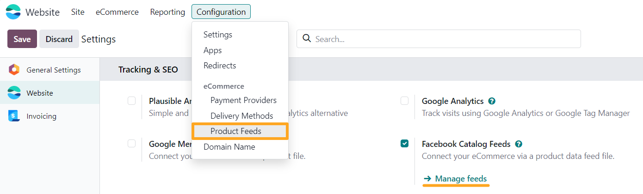Click the search magnifier icon

(x=306, y=39)
